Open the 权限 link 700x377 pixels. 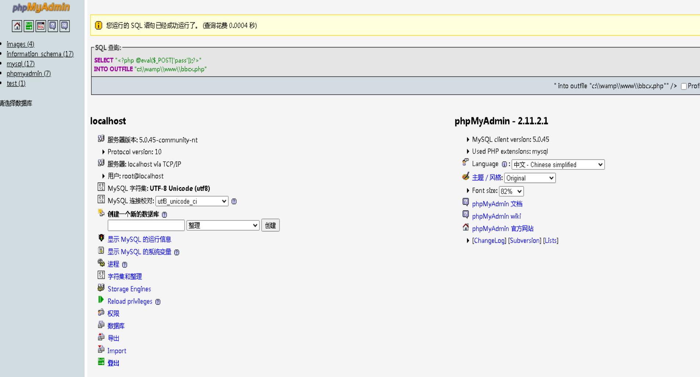[x=113, y=314]
